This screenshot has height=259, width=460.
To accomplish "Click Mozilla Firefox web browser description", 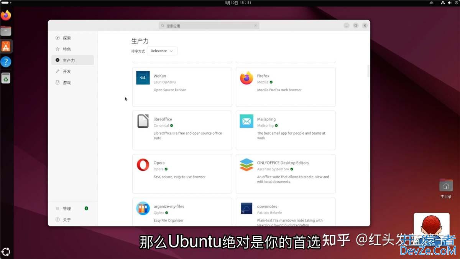I will point(279,90).
